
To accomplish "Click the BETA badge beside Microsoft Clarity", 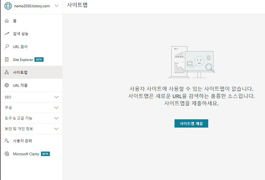I will tap(45, 154).
